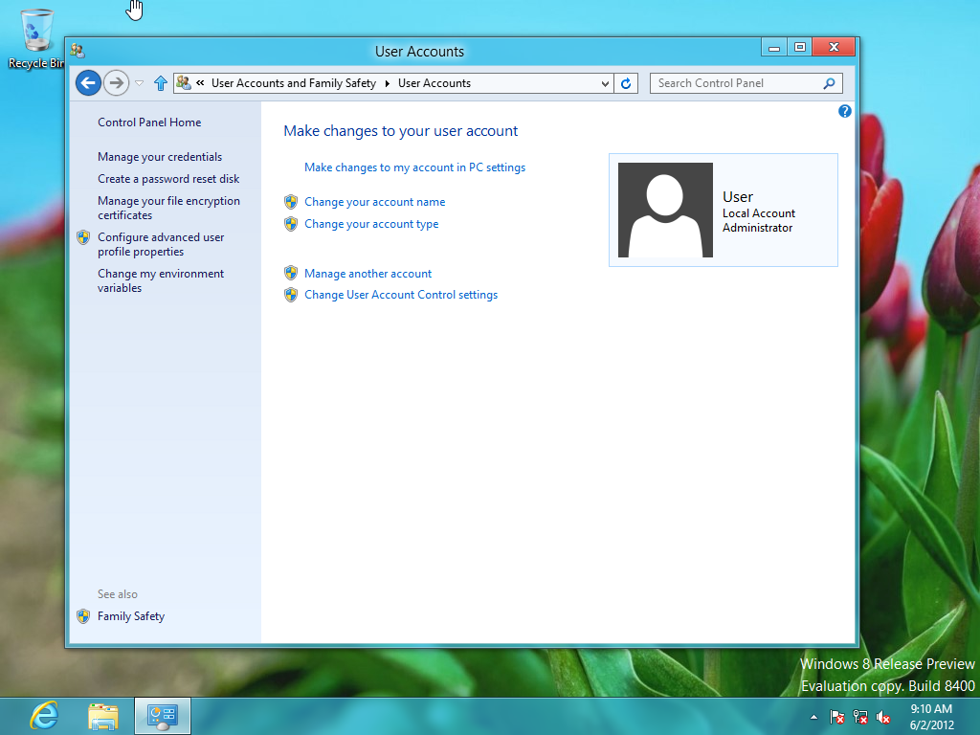This screenshot has width=980, height=735.
Task: Select User Accounts and Family Safety in breadcrumb
Action: pos(294,82)
